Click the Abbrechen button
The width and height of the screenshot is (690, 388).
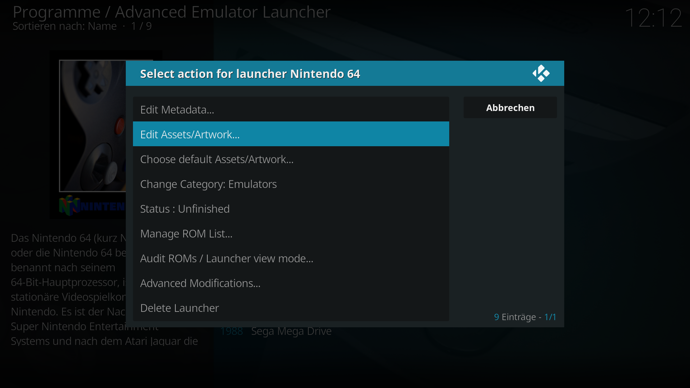click(510, 107)
